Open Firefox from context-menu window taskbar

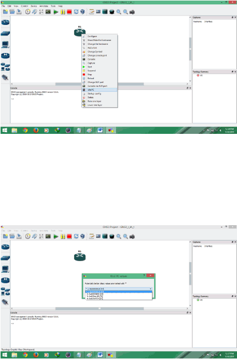(36, 131)
